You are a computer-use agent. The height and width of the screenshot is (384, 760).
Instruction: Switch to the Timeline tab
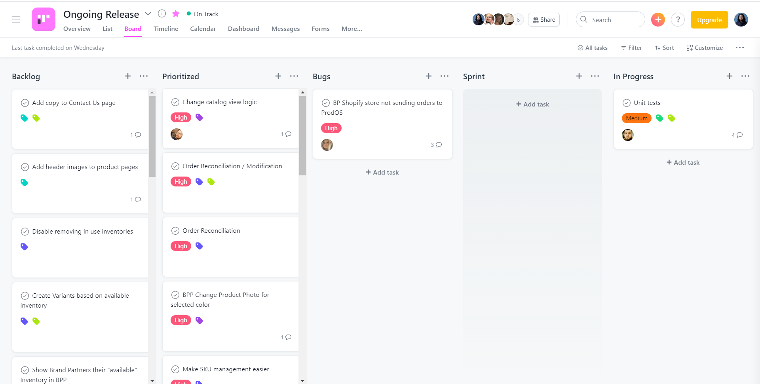[x=165, y=29]
